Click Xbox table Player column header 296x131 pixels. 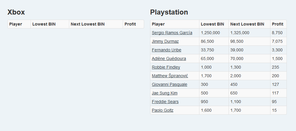click(16, 24)
